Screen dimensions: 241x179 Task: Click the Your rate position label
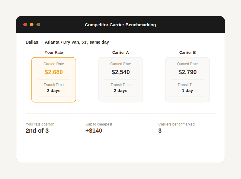40,124
